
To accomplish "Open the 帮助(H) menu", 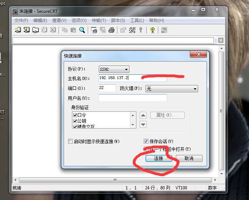I will tap(156, 21).
